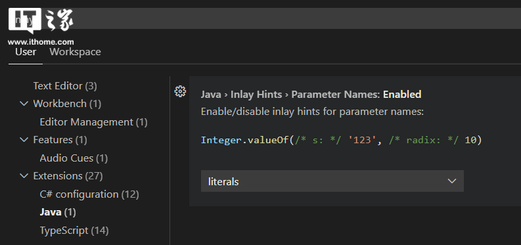Collapse the Extensions section chevron

click(x=24, y=175)
